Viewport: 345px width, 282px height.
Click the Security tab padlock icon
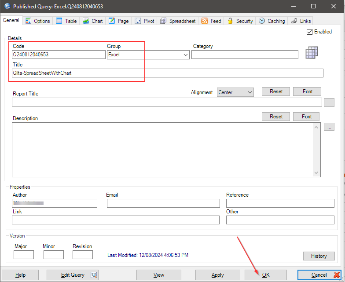click(230, 21)
